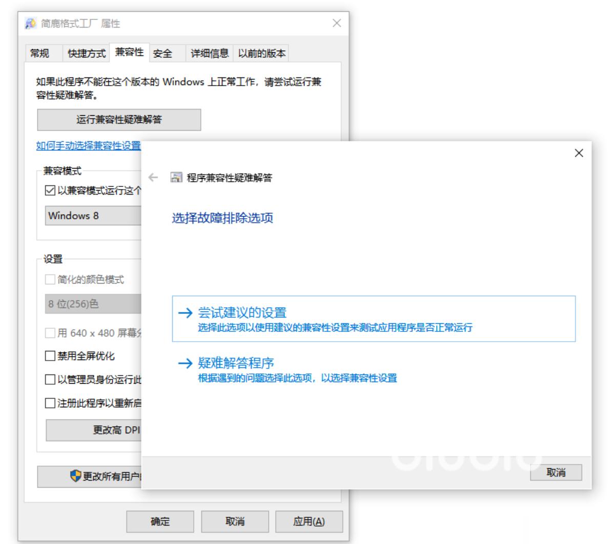
Task: Click the 选择故障排除选项 heading
Action: (x=222, y=218)
